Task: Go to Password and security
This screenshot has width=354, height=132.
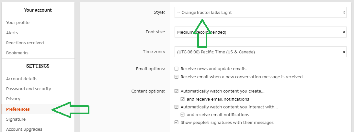Action: [29, 89]
